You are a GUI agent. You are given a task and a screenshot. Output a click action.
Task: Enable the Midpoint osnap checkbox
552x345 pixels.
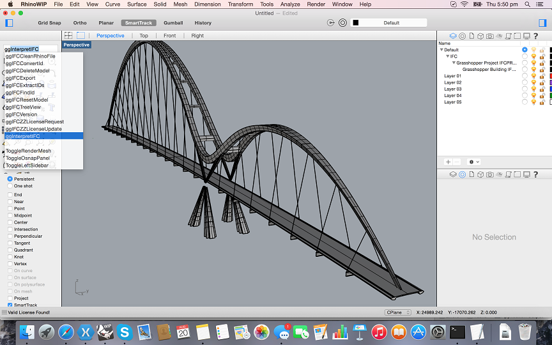click(10, 215)
